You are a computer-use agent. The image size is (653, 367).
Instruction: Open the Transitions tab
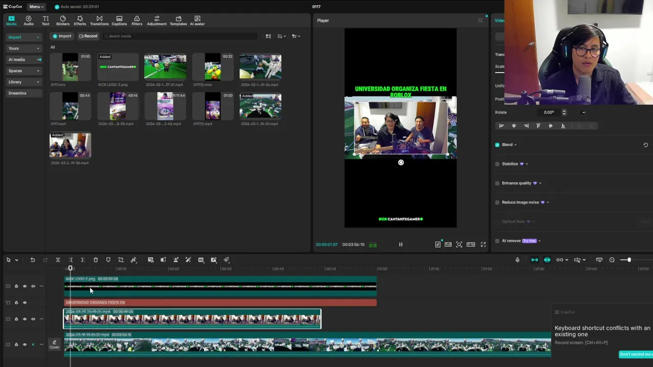(x=99, y=20)
